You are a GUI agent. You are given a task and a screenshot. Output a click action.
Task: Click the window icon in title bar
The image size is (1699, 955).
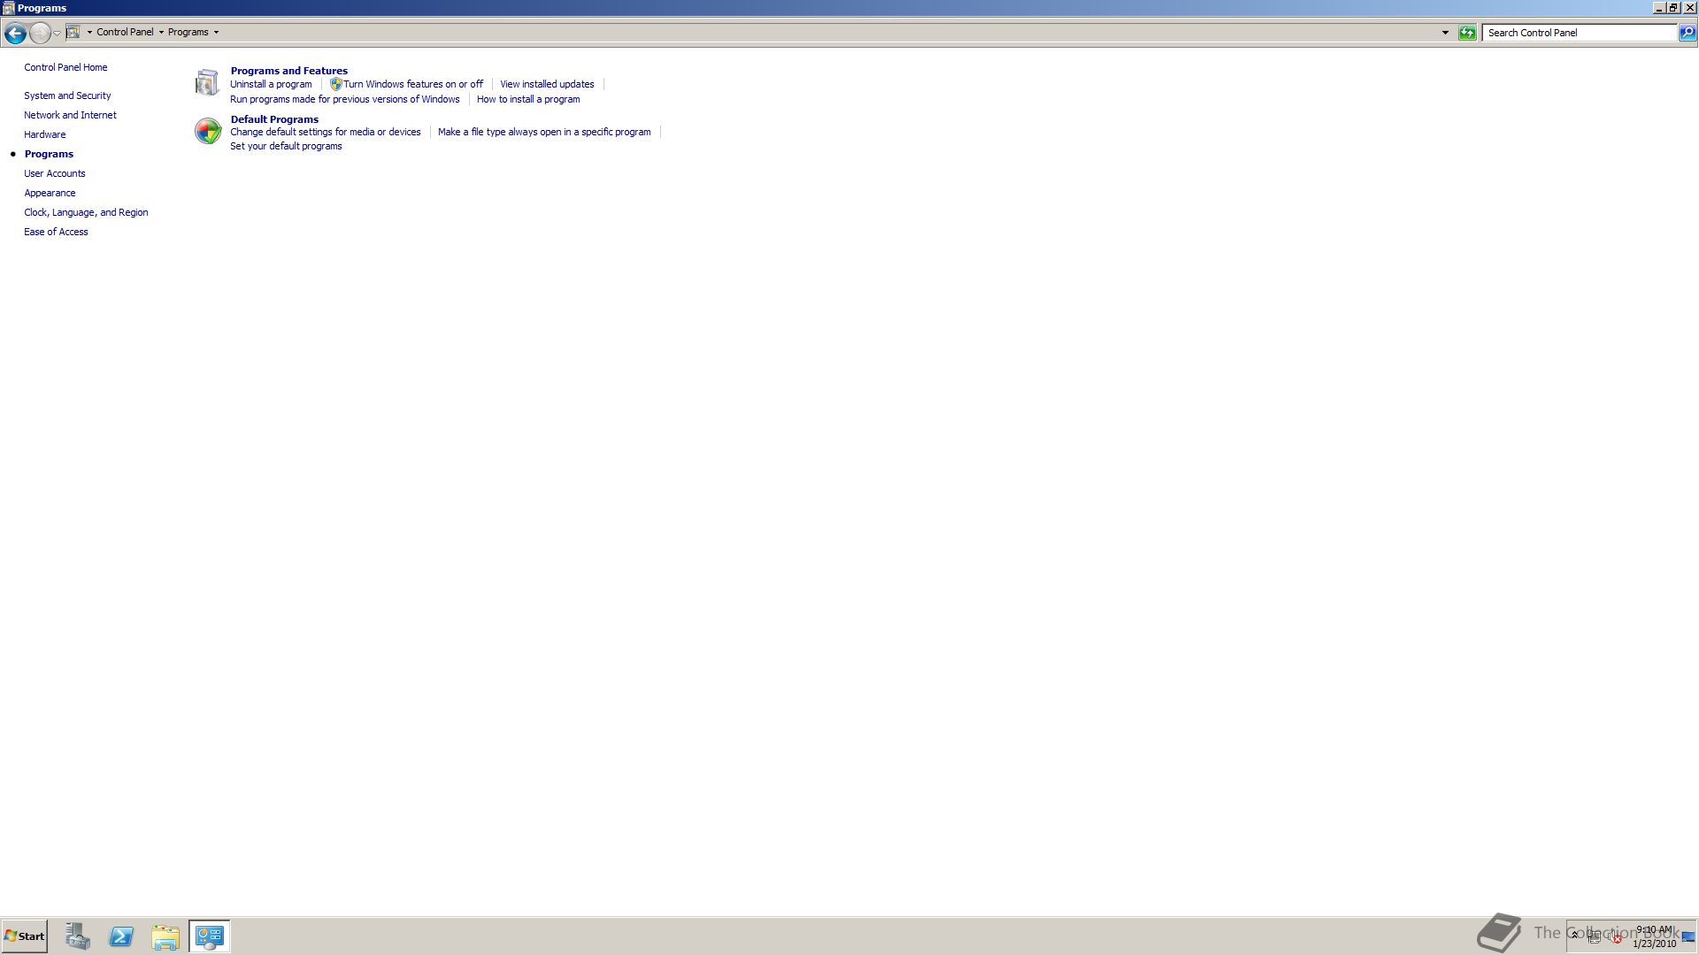coord(8,8)
